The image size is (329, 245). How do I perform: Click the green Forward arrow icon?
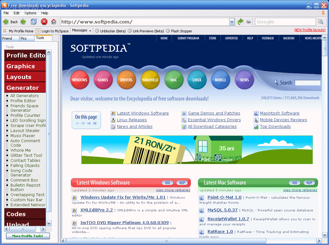[23, 22]
